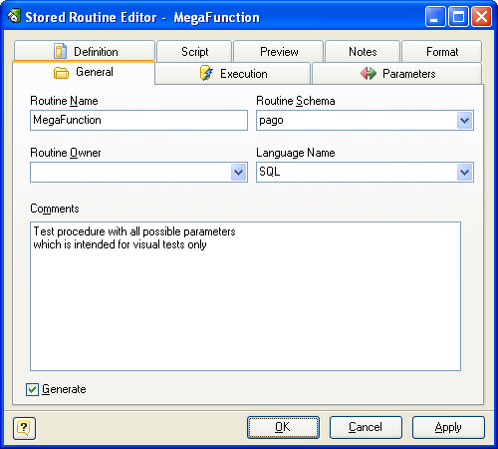The image size is (498, 449).
Task: Switch to the Script tab
Action: 194,52
